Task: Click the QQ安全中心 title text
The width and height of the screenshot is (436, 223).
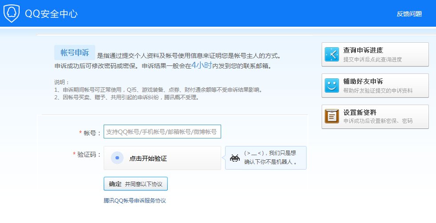Action: [x=51, y=14]
